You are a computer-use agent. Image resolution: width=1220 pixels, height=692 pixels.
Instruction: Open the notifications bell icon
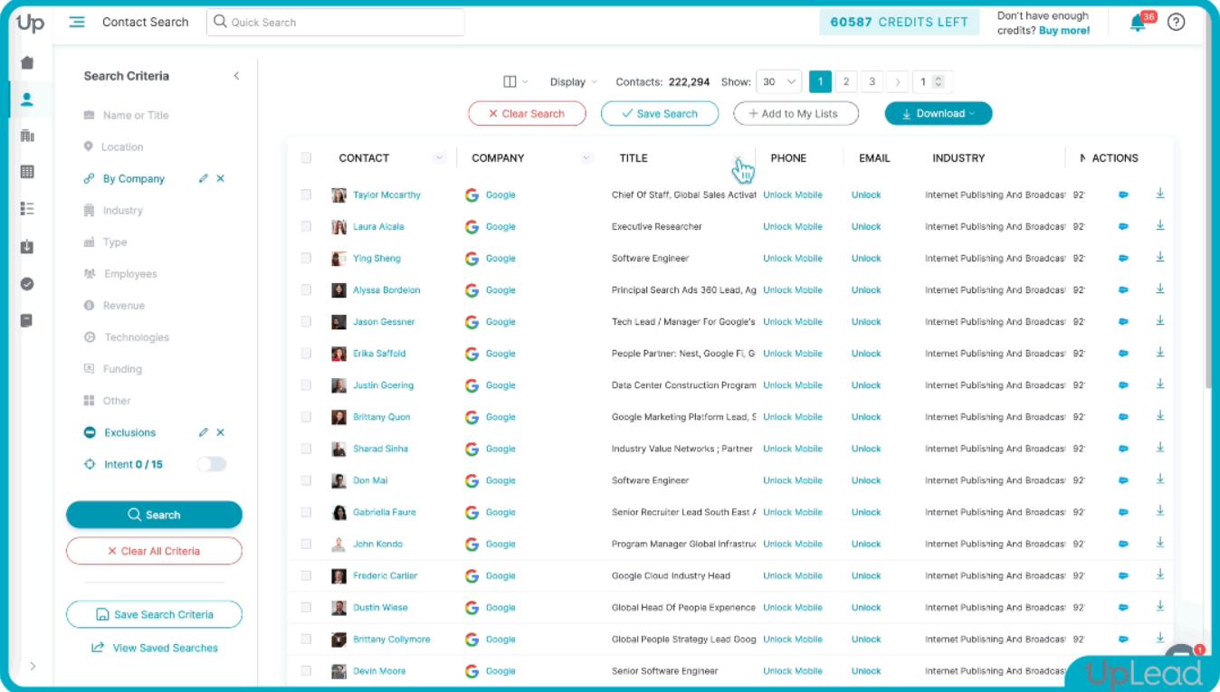[1138, 24]
